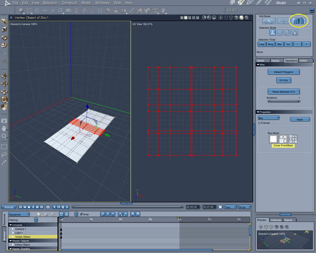The height and width of the screenshot is (253, 316).
Task: Collapse the Master Objects group
Action: [x=11, y=241]
